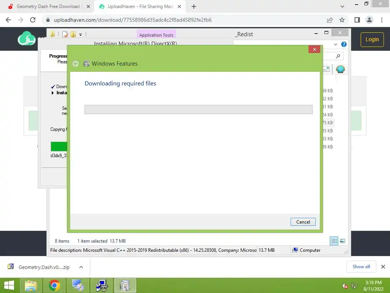
Task: Open Chrome profile avatar
Action: 369,20
